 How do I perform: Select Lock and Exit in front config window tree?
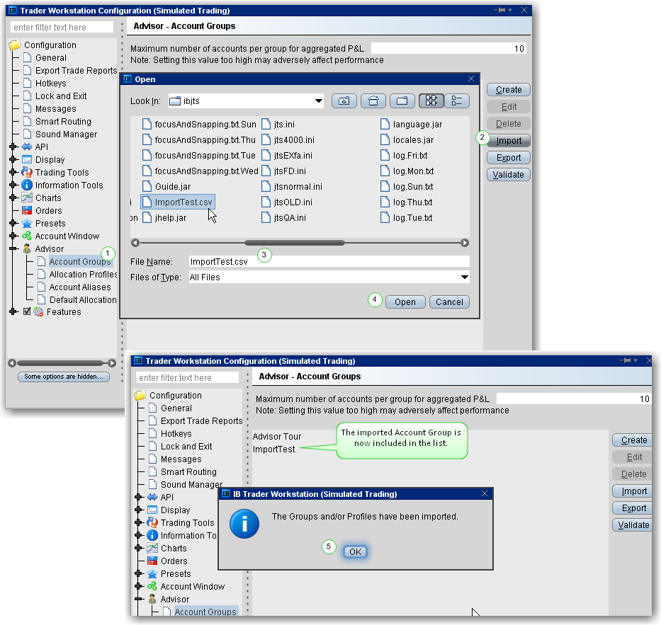(x=186, y=447)
